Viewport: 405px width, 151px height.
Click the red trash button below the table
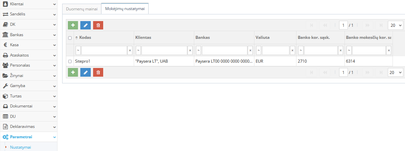(98, 72)
